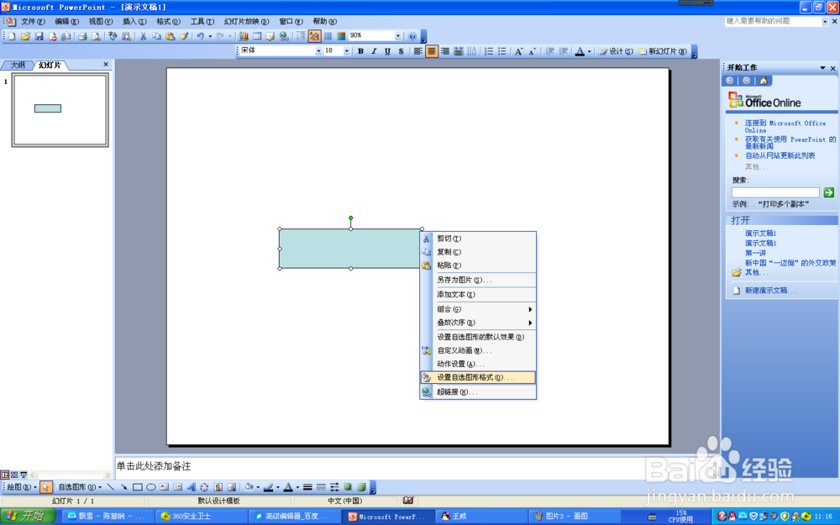Select the Oval drawing tool
Image resolution: width=840 pixels, height=525 pixels.
pyautogui.click(x=150, y=487)
